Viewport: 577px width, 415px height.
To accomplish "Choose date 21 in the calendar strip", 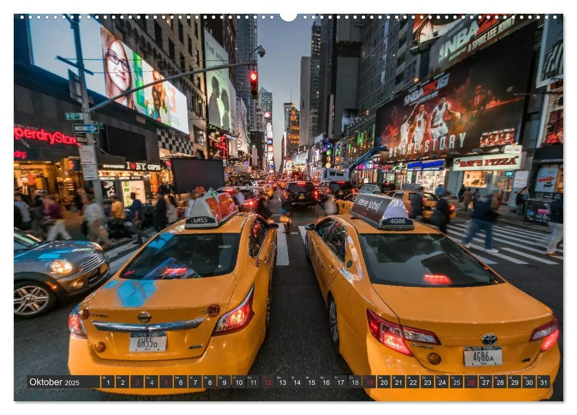I will pyautogui.click(x=398, y=382).
